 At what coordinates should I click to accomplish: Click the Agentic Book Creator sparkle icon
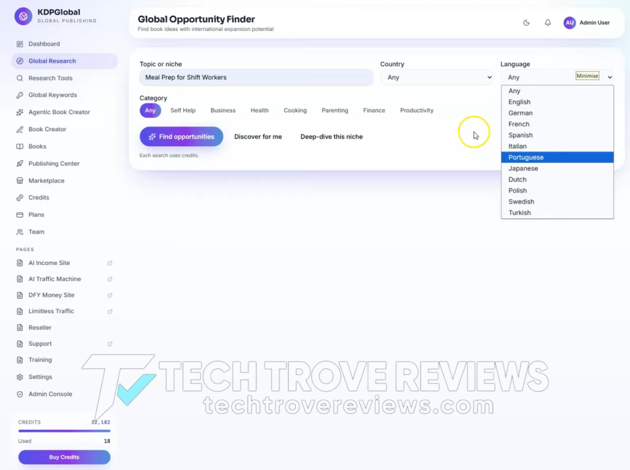[20, 112]
